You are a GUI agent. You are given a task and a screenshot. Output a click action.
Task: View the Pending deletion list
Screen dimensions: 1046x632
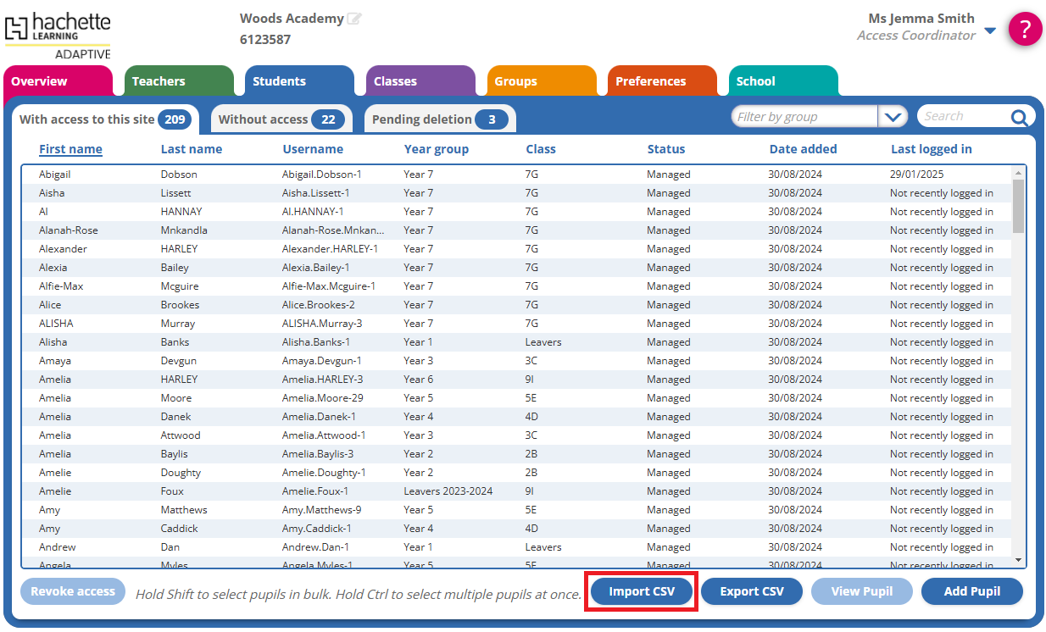point(438,119)
